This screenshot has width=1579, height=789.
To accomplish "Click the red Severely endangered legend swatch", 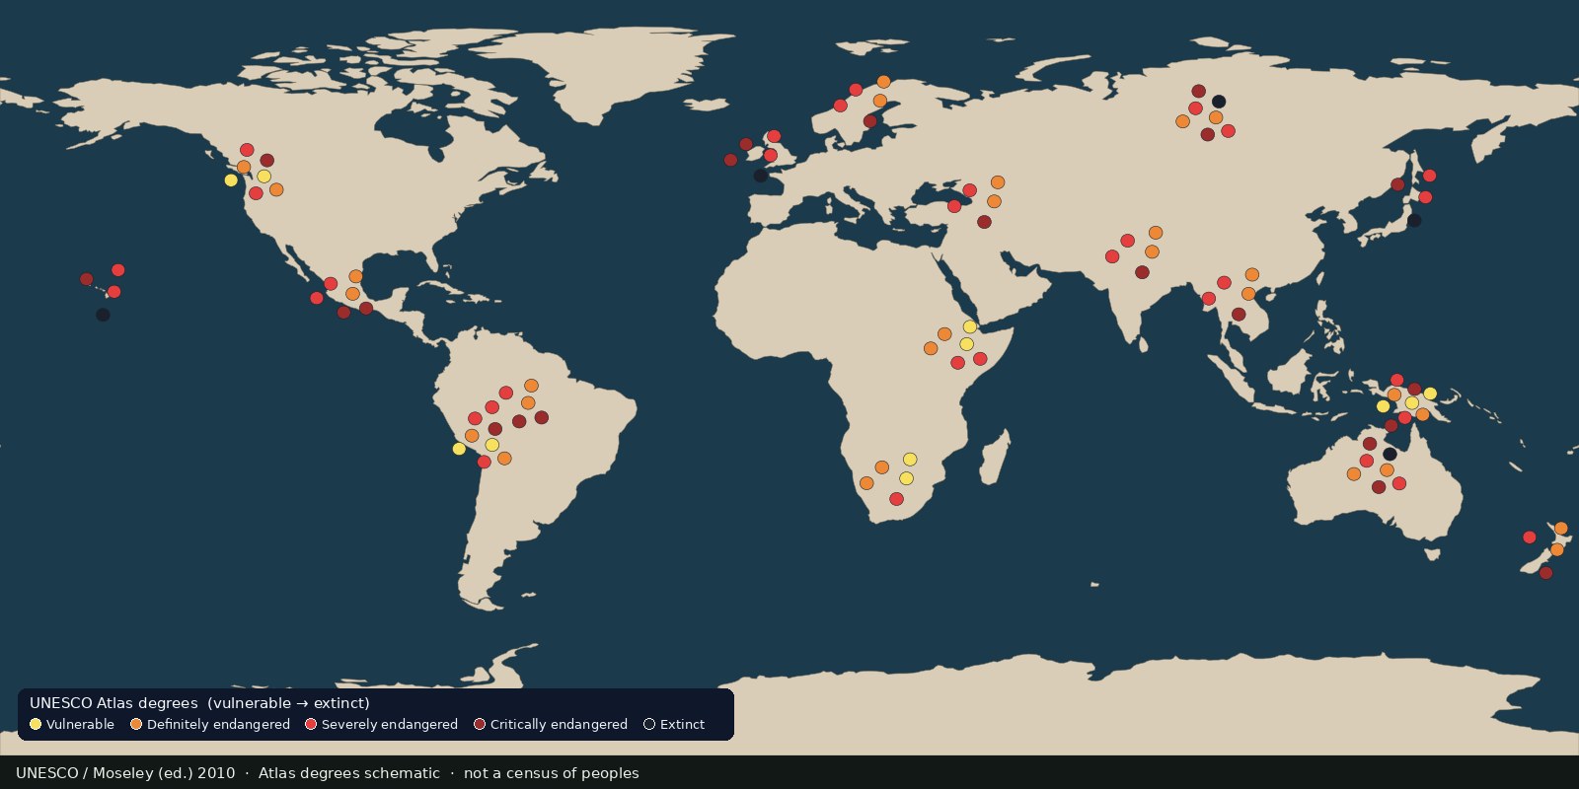I will tap(311, 724).
